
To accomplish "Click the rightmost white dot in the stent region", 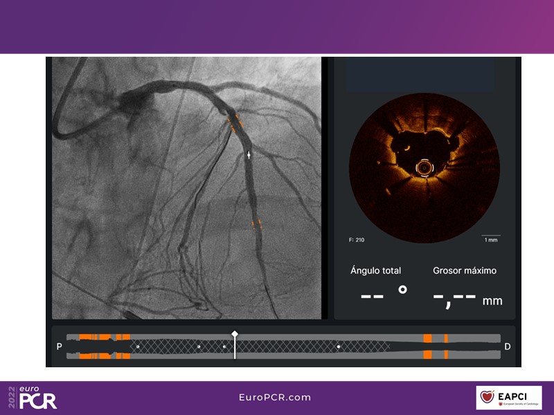I will point(339,346).
